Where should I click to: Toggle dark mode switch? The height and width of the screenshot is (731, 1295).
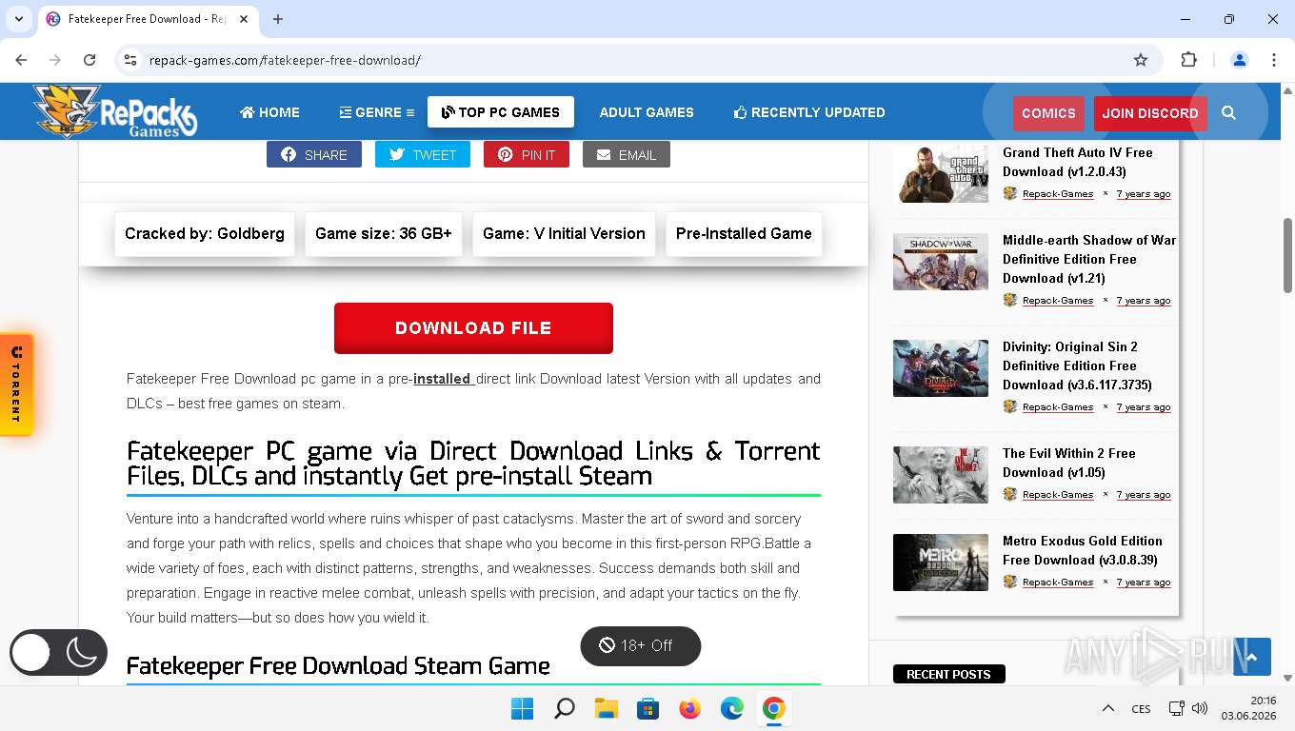click(x=58, y=652)
